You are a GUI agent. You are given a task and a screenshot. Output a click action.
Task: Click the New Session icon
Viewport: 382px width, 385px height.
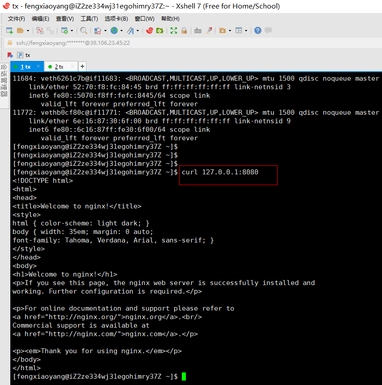click(9, 30)
